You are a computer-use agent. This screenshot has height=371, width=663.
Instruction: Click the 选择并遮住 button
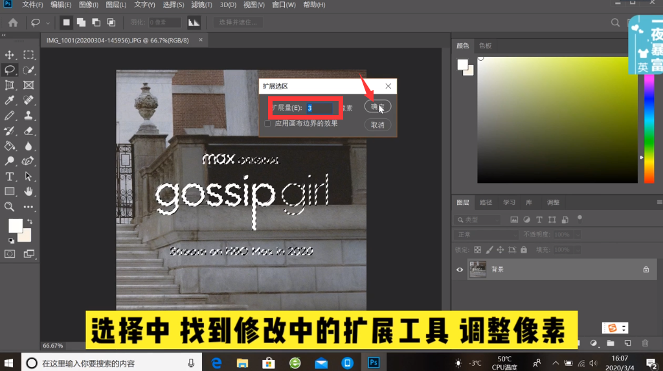point(238,23)
